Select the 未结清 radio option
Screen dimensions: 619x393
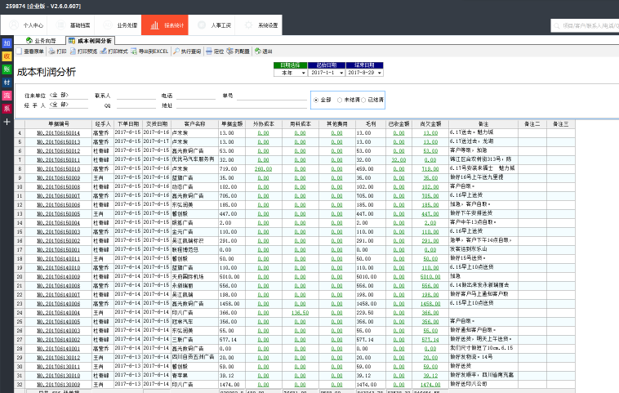(340, 100)
